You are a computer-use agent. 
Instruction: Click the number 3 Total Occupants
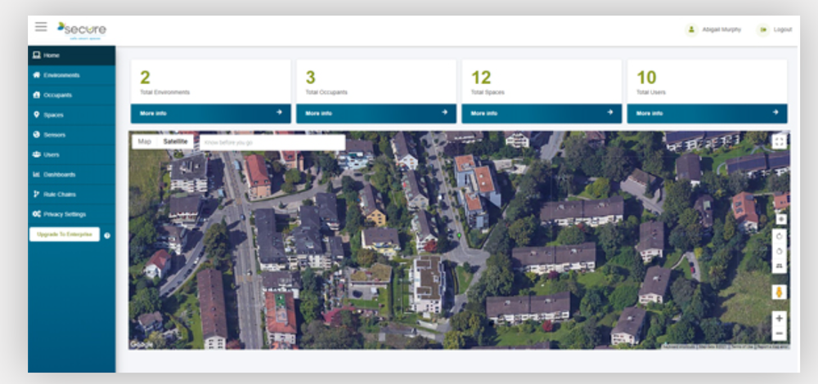310,78
